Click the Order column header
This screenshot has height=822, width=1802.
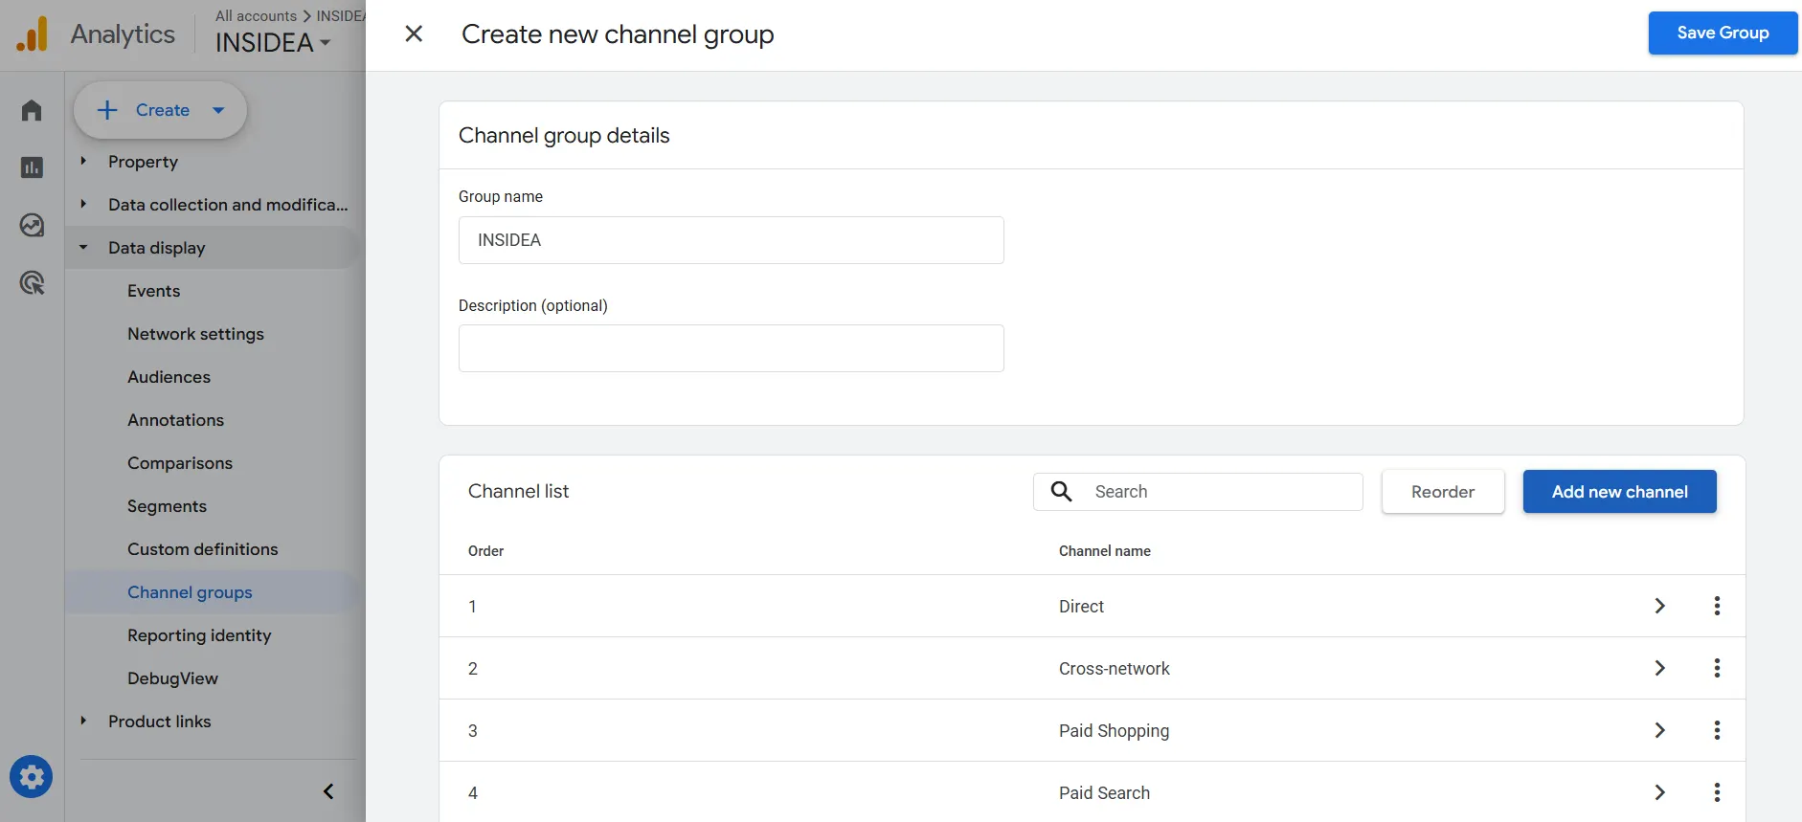tap(485, 551)
